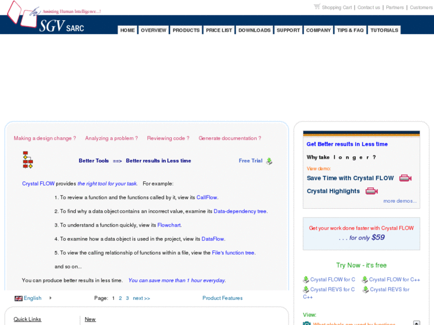This screenshot has height=325, width=434.
Task: Open the TIPS & FAQ menu tab
Action: tap(350, 30)
